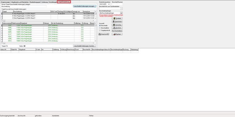Click maschinelle Änderungen löschen button
235x117 pixels.
(x=85, y=46)
